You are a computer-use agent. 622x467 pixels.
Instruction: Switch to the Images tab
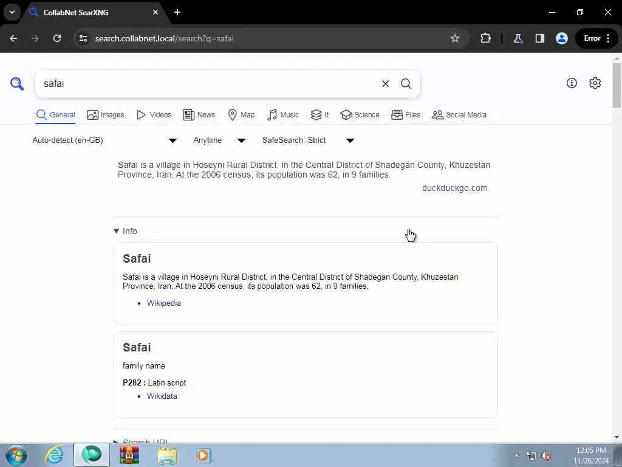tap(106, 115)
